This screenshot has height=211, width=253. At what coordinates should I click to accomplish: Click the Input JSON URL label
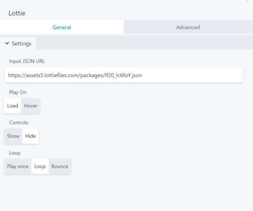point(27,61)
